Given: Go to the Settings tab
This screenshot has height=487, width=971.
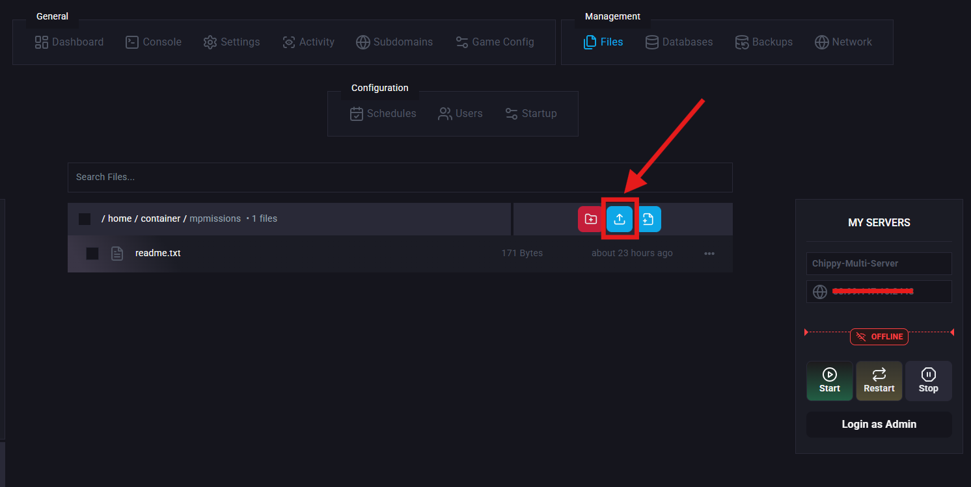Looking at the screenshot, I should pyautogui.click(x=232, y=42).
